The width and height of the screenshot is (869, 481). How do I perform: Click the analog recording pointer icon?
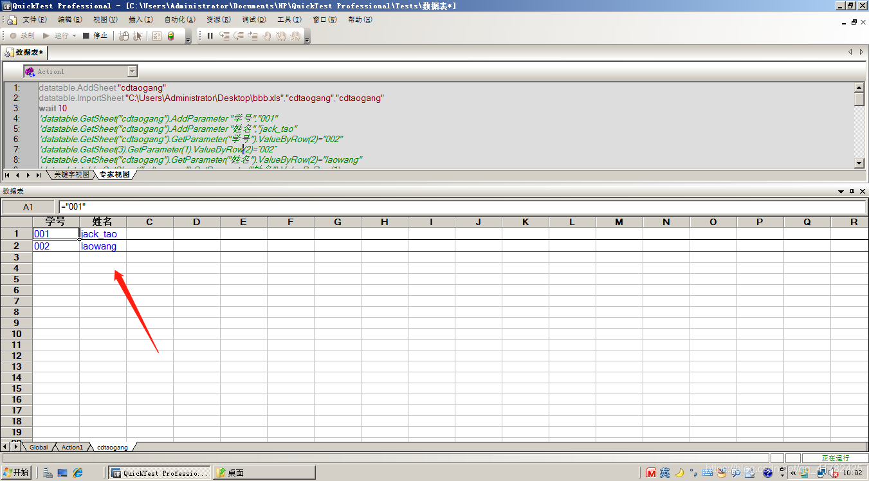click(137, 36)
